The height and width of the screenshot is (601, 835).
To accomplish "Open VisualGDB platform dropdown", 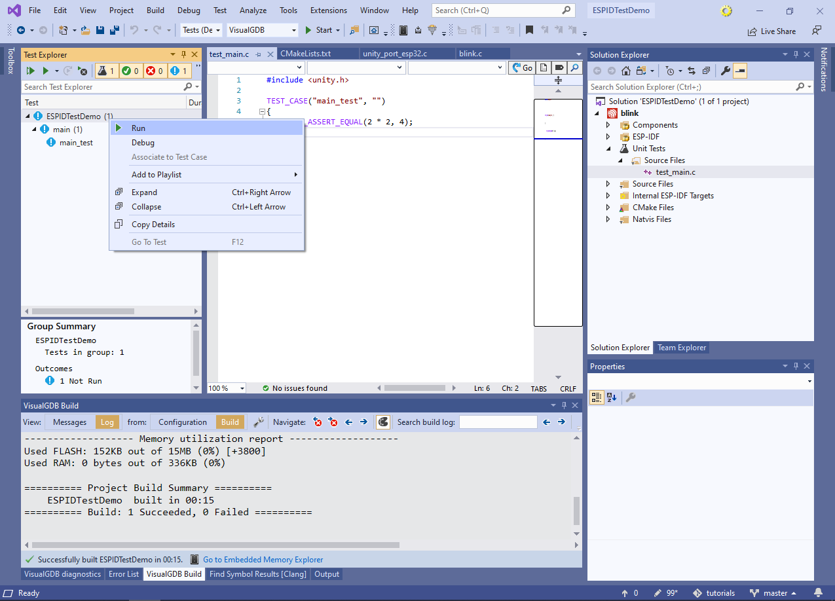I will coord(263,30).
